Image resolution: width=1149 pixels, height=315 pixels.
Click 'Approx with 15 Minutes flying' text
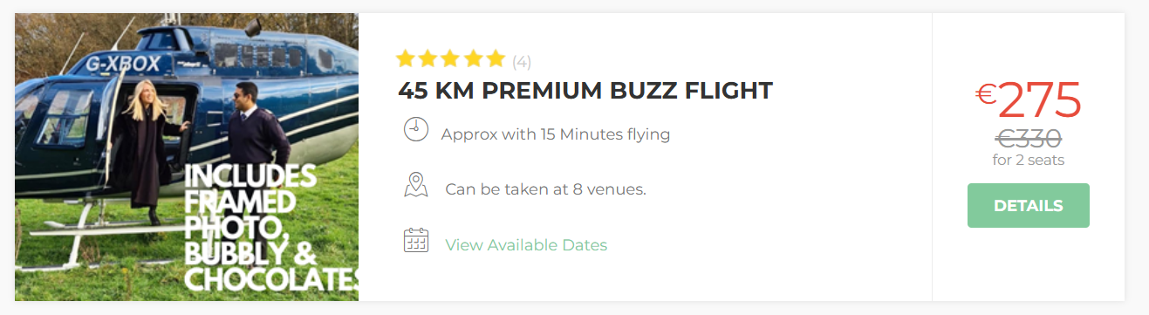tap(556, 134)
